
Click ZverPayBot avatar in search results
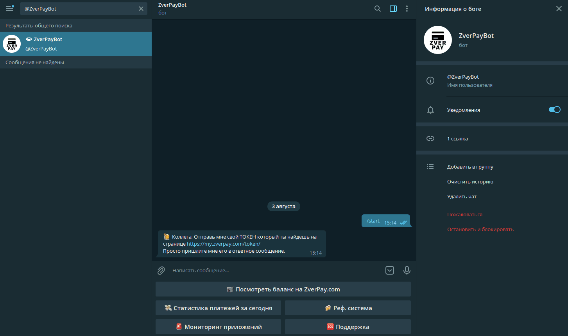pyautogui.click(x=12, y=44)
